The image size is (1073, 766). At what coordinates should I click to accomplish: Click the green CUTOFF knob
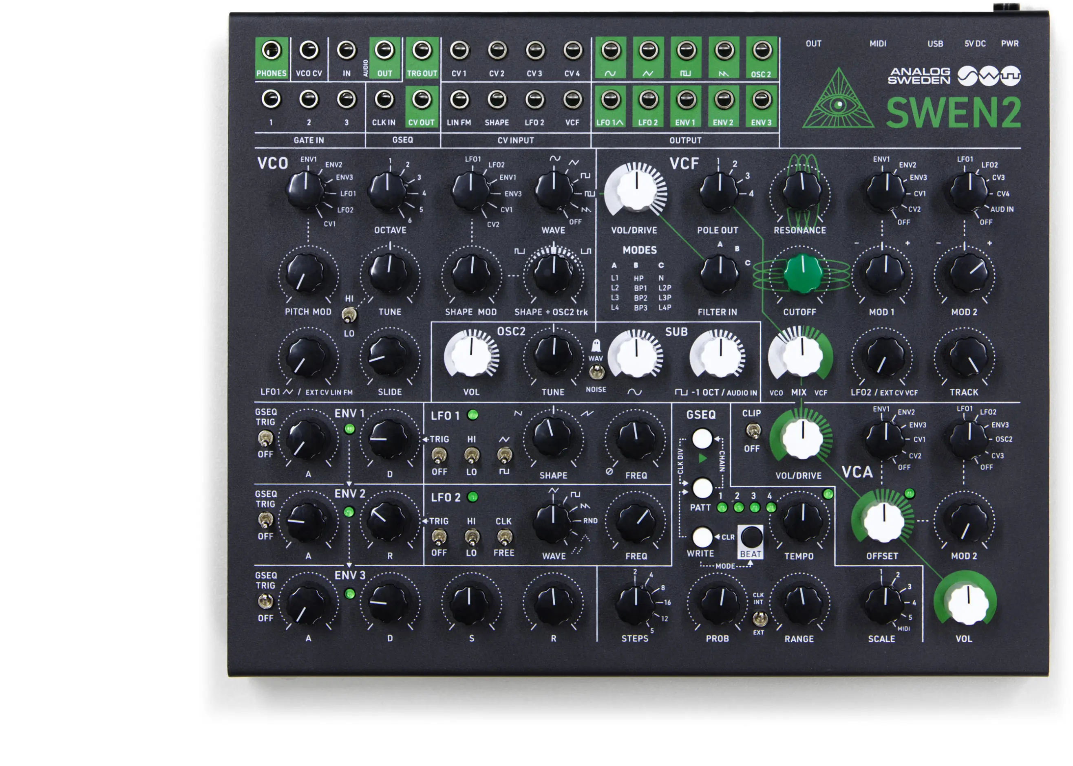coord(802,273)
